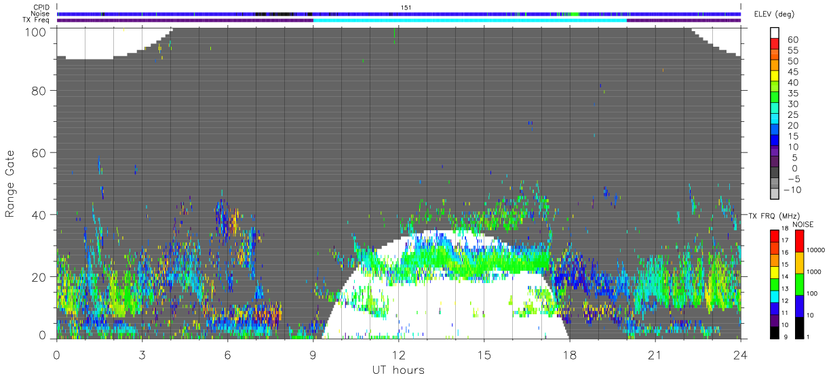Click the 1000 label on NOISE colorbar

(x=813, y=270)
